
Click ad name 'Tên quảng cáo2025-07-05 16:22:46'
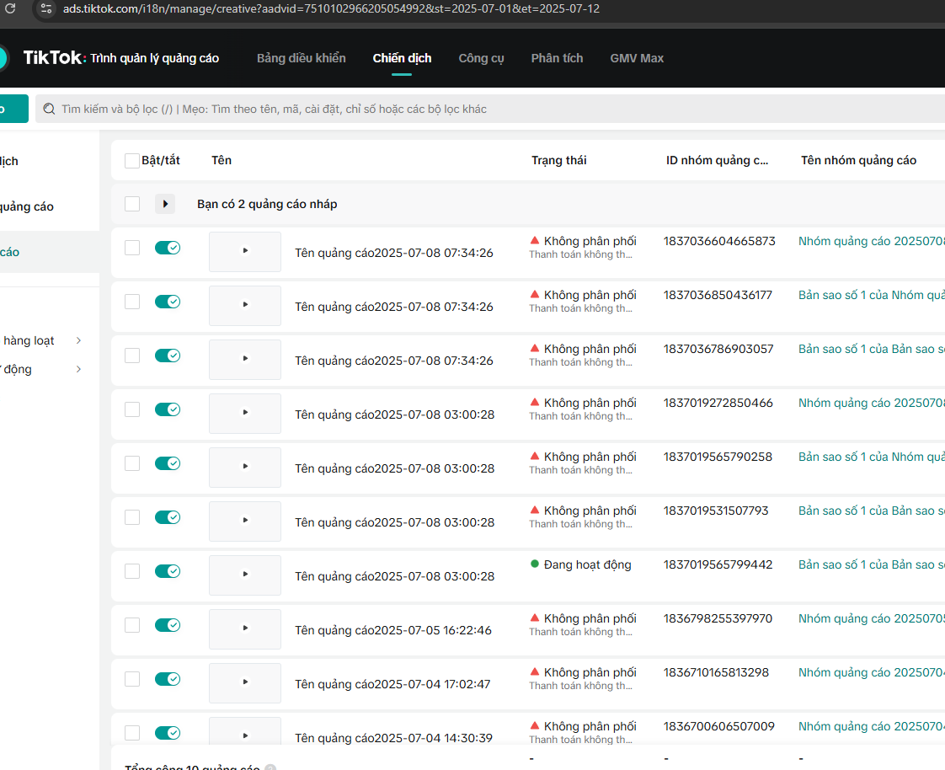pyautogui.click(x=393, y=630)
